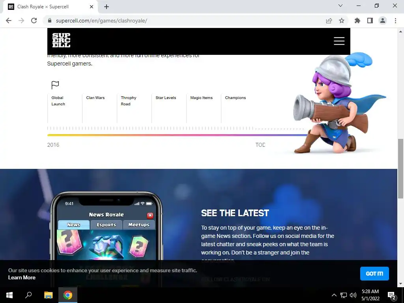This screenshot has width=404, height=303.
Task: Close the Clash Royale × Supercell tab
Action: 92,7
